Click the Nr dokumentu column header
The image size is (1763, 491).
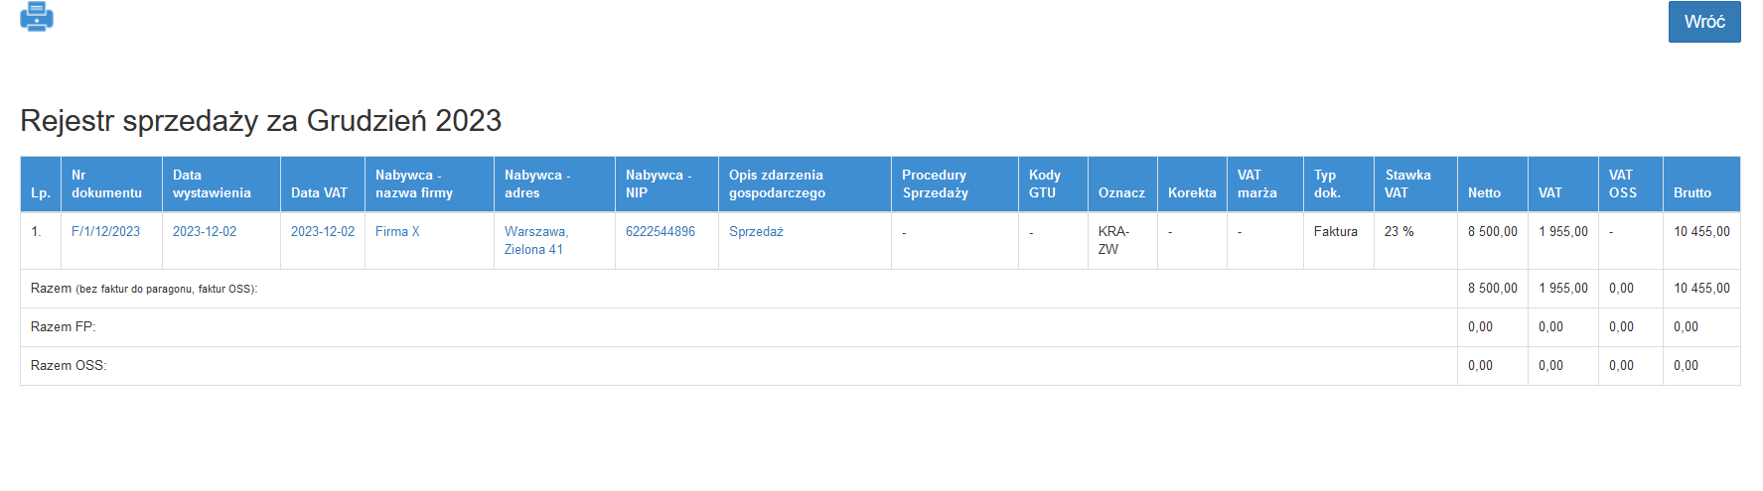click(x=106, y=184)
